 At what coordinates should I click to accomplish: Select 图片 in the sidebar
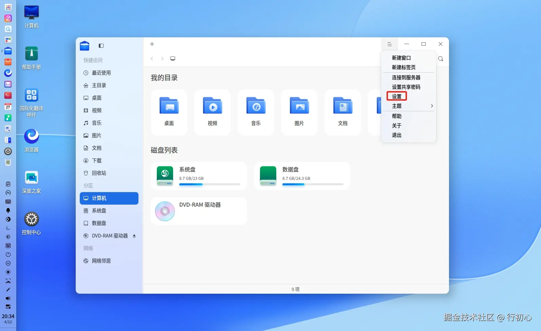[109, 136]
